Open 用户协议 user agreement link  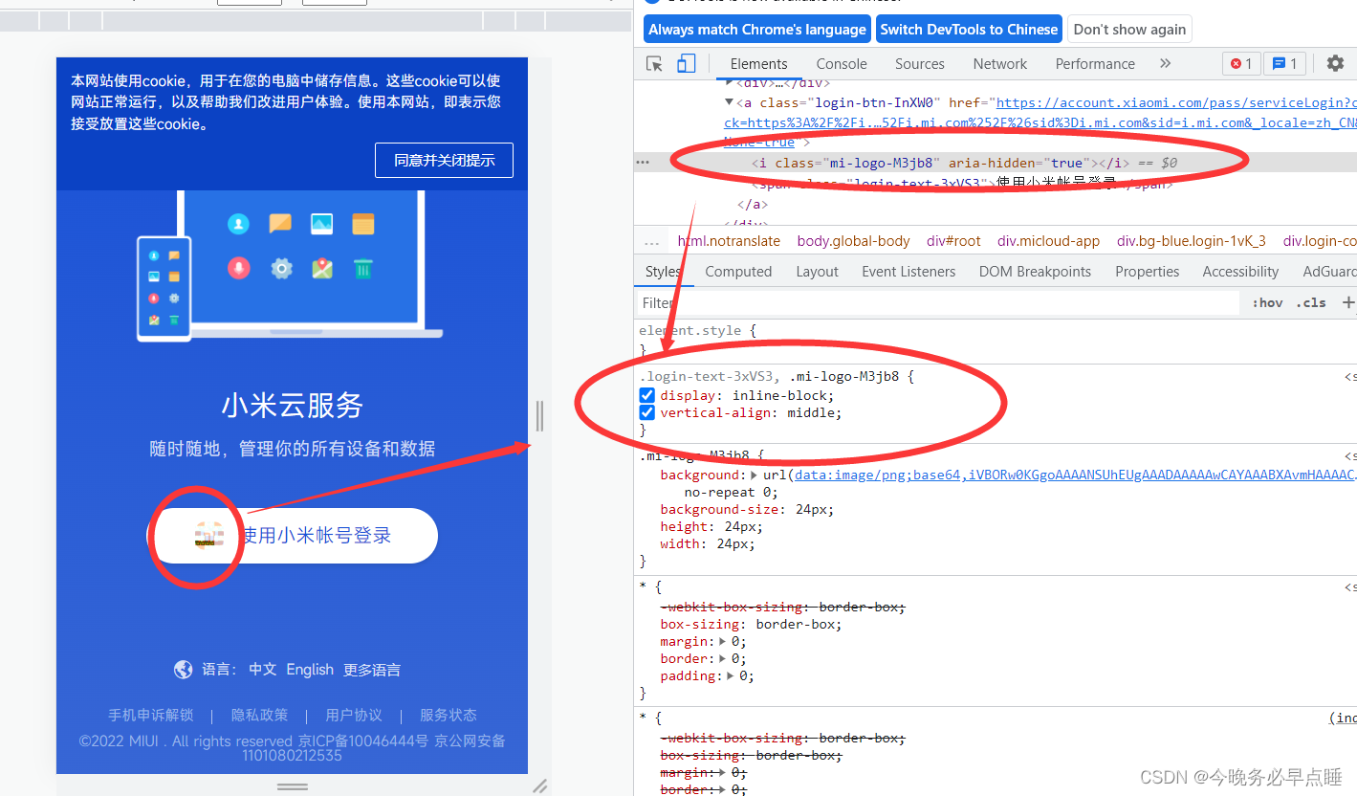(353, 715)
